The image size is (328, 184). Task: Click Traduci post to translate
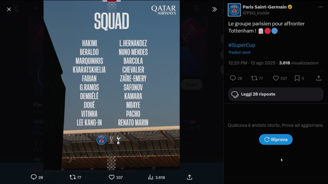(x=239, y=53)
